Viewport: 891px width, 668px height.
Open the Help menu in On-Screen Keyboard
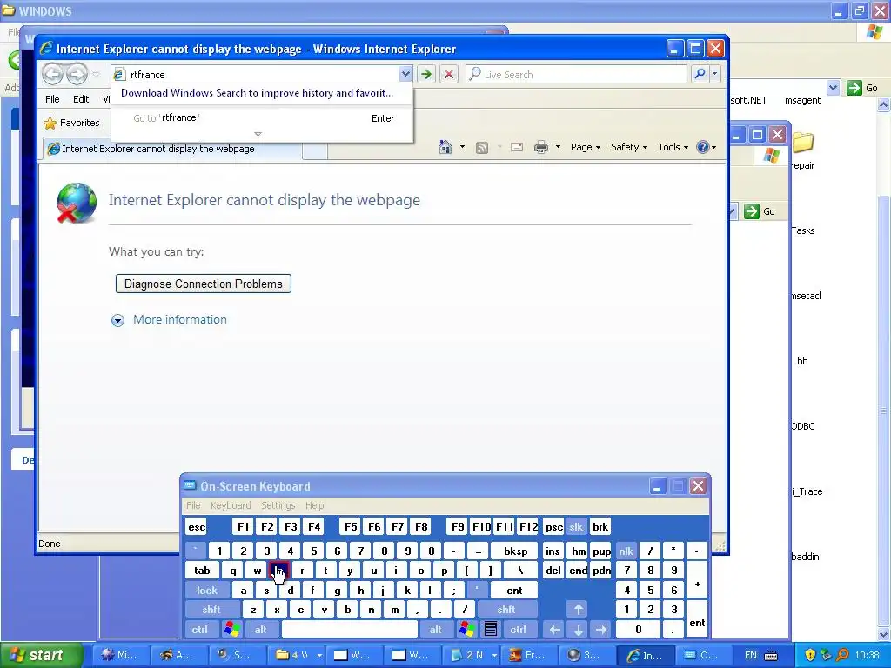[314, 505]
